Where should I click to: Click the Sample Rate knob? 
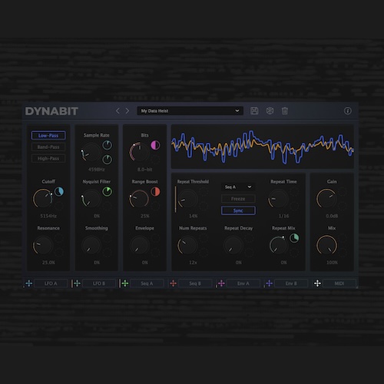tap(91, 152)
